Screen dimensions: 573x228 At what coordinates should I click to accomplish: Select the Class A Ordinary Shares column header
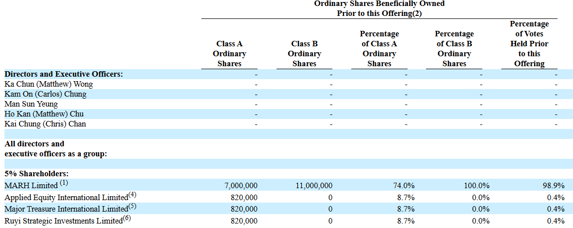pos(229,54)
